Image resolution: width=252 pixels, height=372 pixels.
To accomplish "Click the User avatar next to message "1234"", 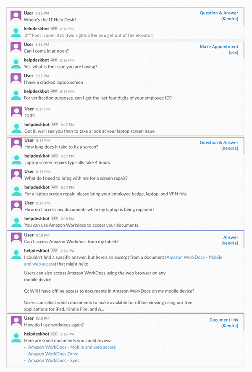I will click(x=16, y=112).
